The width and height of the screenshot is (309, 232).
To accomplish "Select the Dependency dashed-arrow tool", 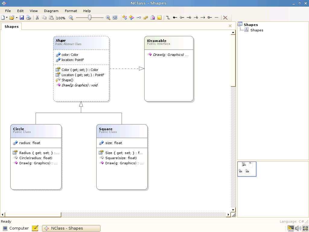I will point(202,18).
